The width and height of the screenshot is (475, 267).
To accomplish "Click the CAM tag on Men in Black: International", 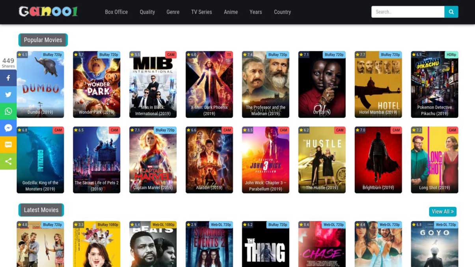I will tap(171, 55).
